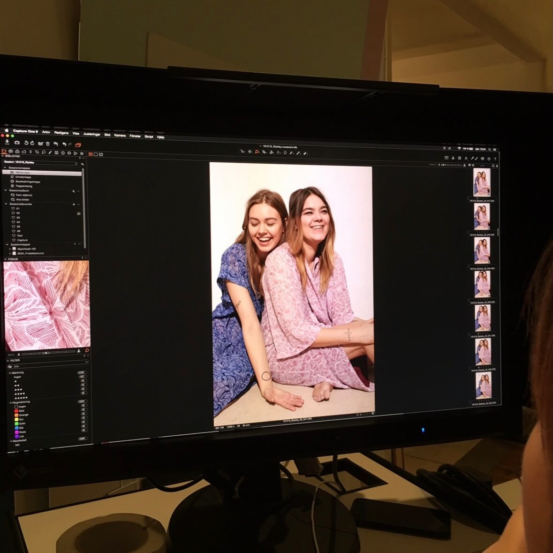The height and width of the screenshot is (553, 553).
Task: Toggle the Röd red color tag filter
Action: (x=17, y=411)
